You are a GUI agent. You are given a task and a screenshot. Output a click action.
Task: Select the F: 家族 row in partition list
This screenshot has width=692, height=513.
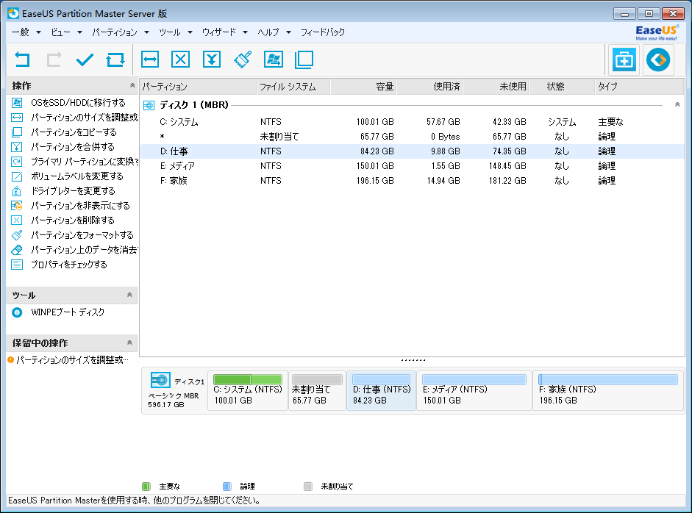[412, 180]
